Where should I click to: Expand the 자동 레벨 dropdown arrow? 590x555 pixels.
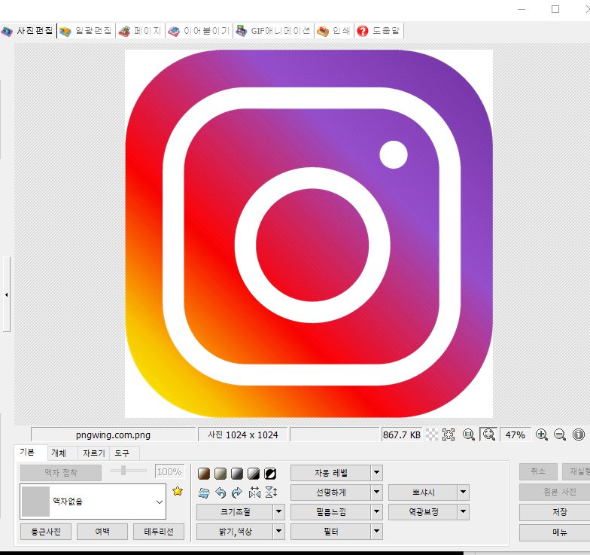click(376, 473)
